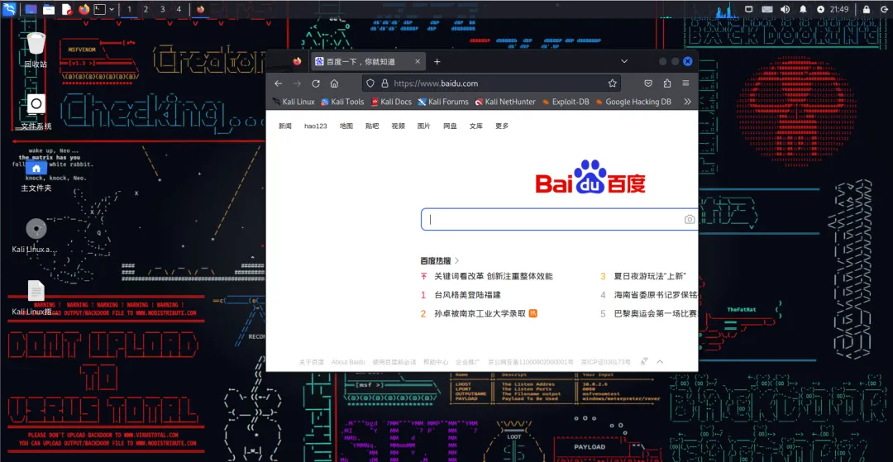Open the Kali applications menu
This screenshot has width=893, height=462.
(x=8, y=9)
